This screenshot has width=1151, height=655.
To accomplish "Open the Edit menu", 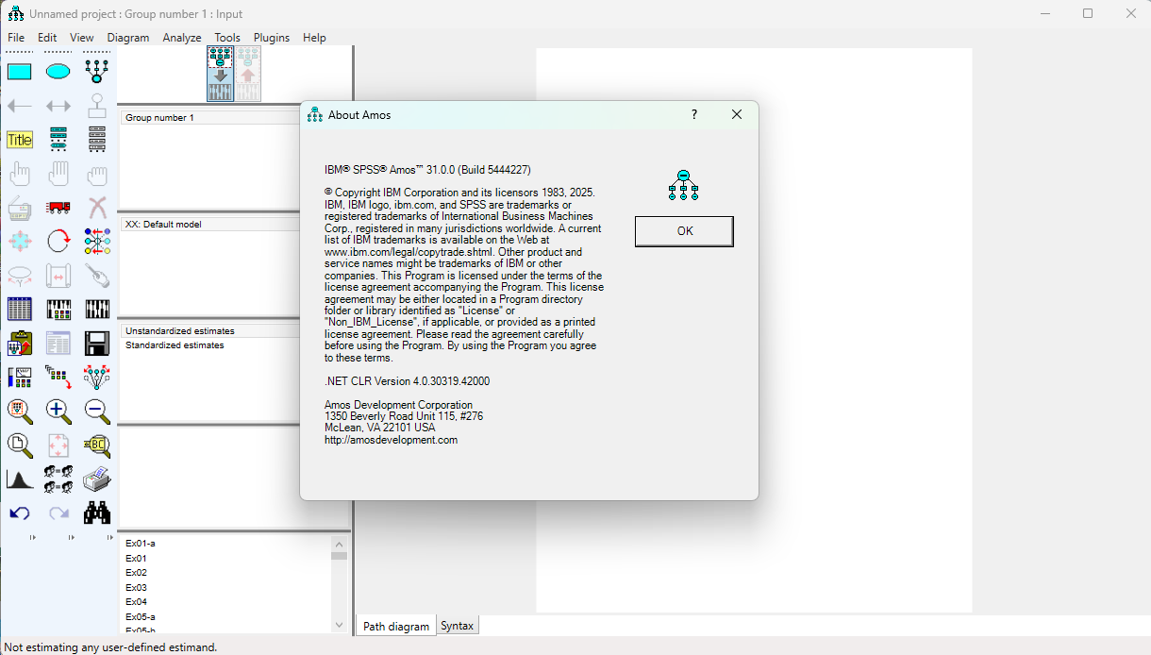I will (x=47, y=38).
